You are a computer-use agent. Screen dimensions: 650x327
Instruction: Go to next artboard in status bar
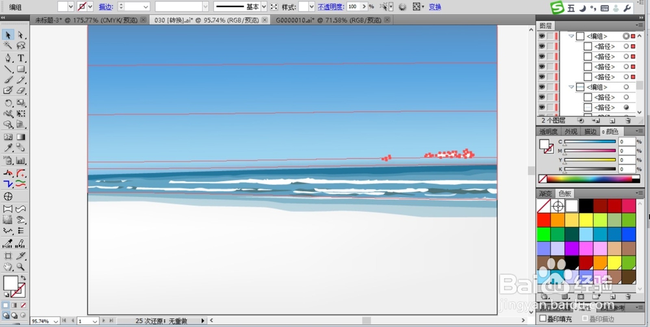[104, 320]
